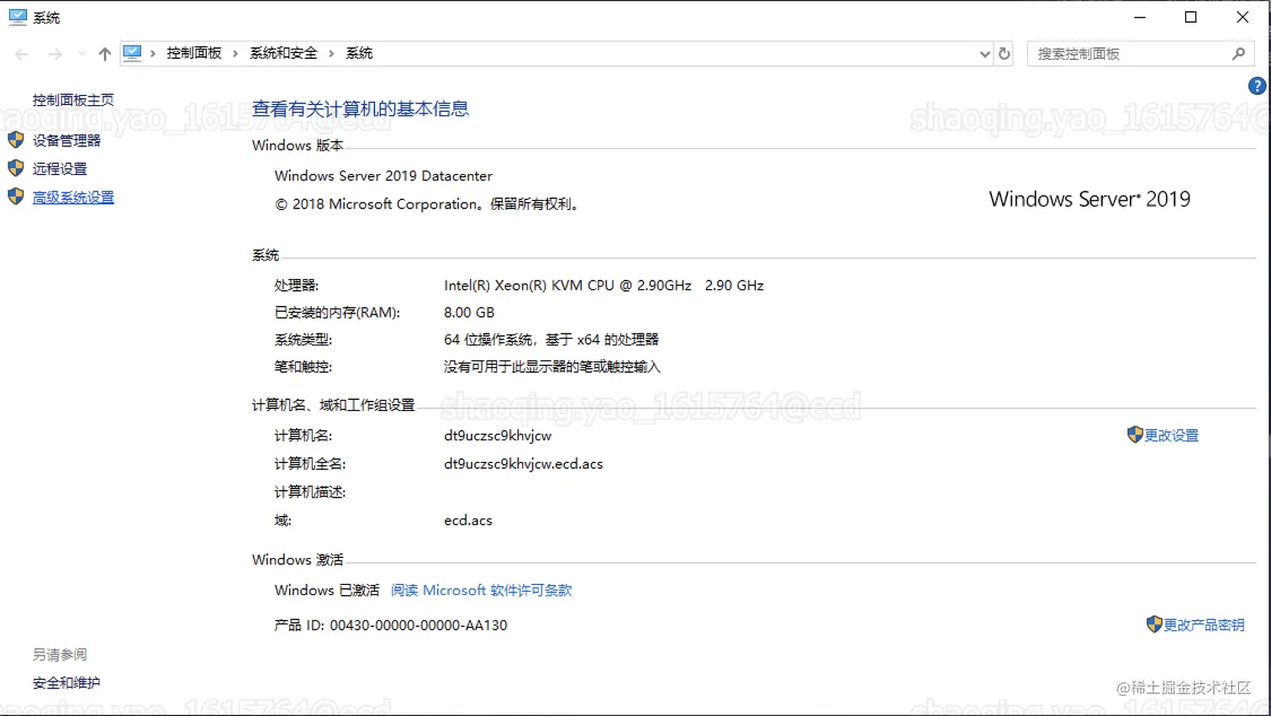Open the address bar history dropdown
1271x716 pixels.
pyautogui.click(x=985, y=54)
